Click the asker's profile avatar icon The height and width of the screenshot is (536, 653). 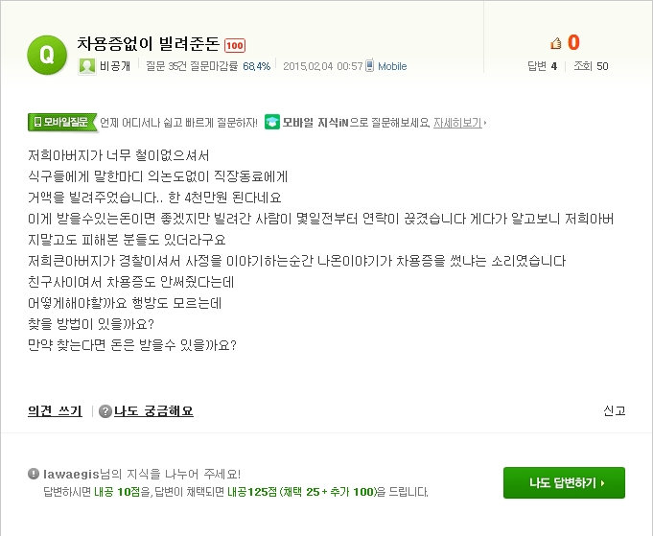pos(86,66)
